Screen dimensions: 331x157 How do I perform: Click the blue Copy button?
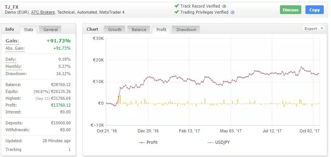(x=314, y=10)
